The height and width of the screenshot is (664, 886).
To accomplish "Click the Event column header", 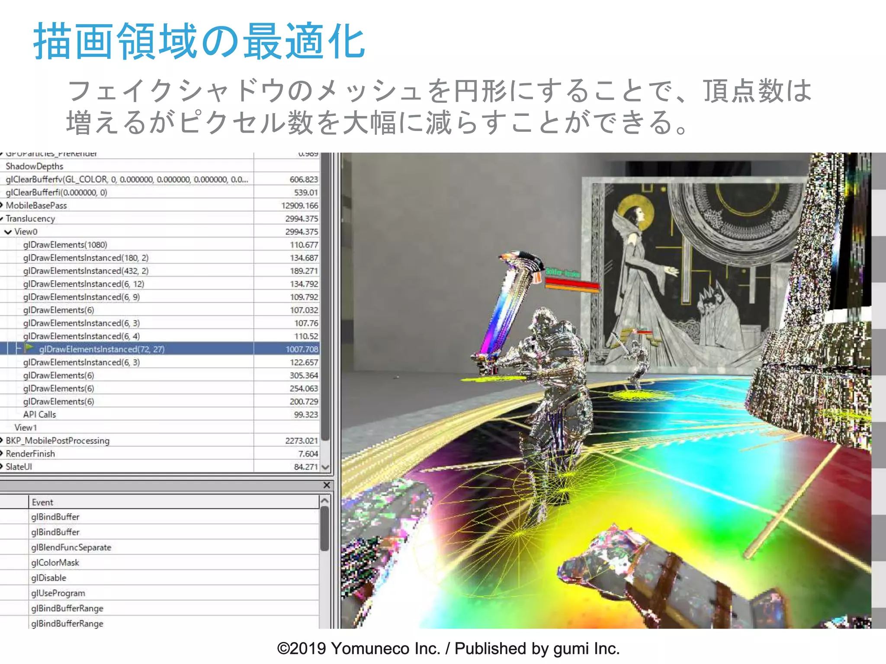I will pyautogui.click(x=173, y=502).
